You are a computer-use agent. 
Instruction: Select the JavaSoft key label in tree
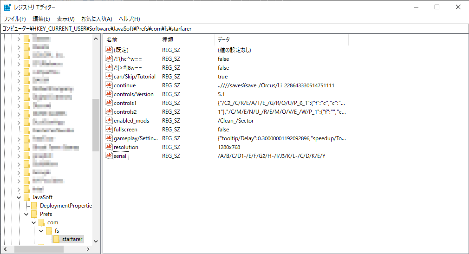tap(42, 197)
